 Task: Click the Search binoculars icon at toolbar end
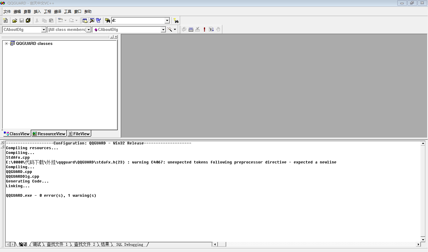[x=176, y=21]
